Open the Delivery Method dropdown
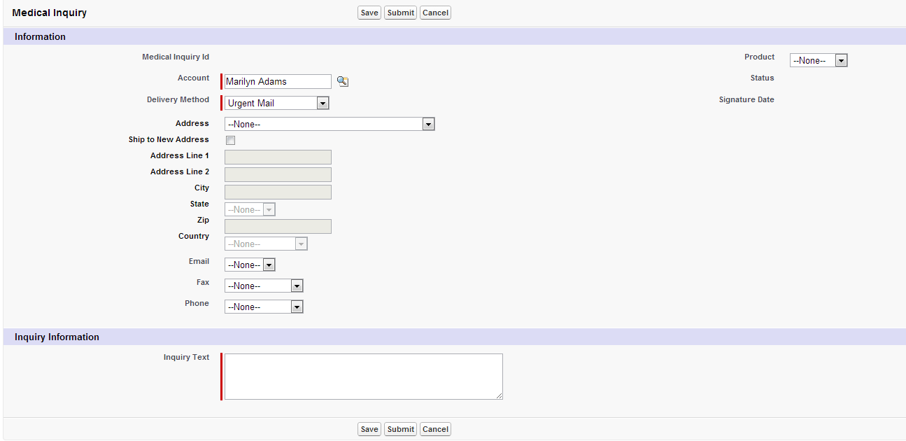 [276, 104]
